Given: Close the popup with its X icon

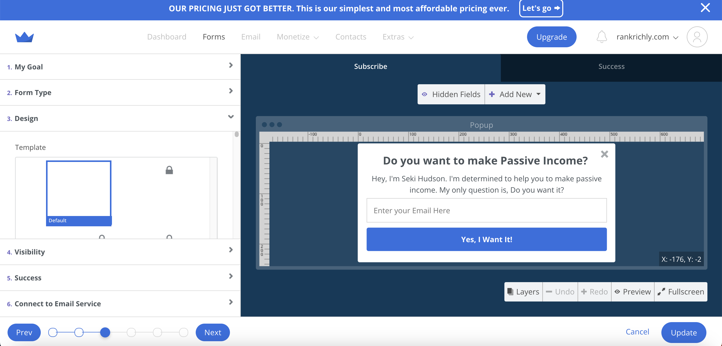Looking at the screenshot, I should pyautogui.click(x=605, y=154).
